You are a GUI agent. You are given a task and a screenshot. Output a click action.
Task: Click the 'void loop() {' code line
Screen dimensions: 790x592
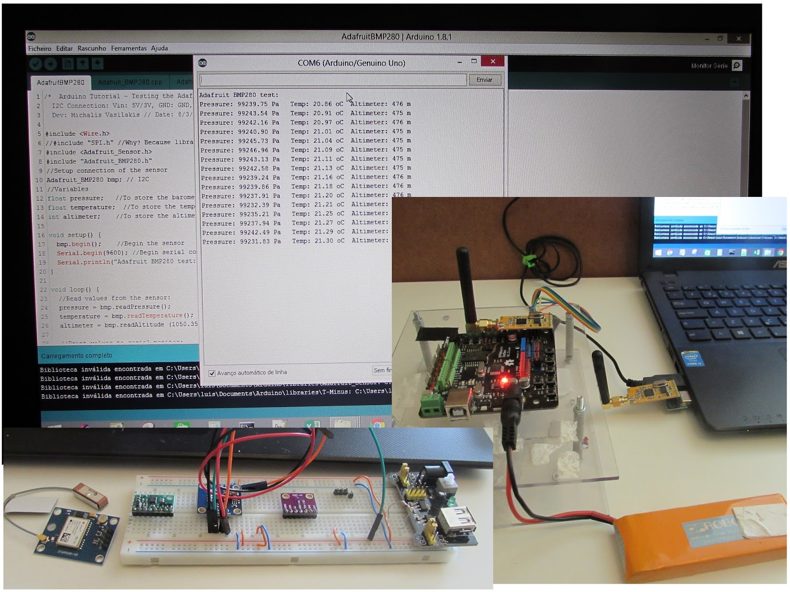(x=75, y=290)
